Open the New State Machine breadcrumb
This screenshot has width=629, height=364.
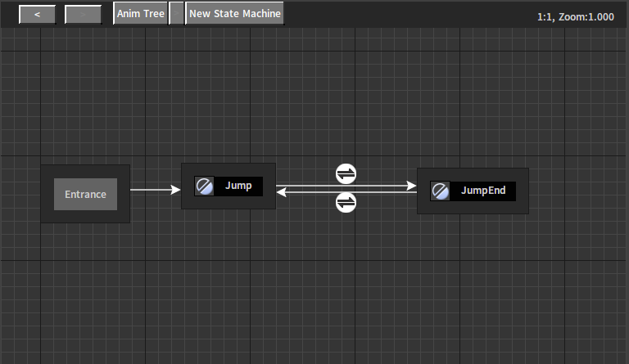tap(234, 14)
